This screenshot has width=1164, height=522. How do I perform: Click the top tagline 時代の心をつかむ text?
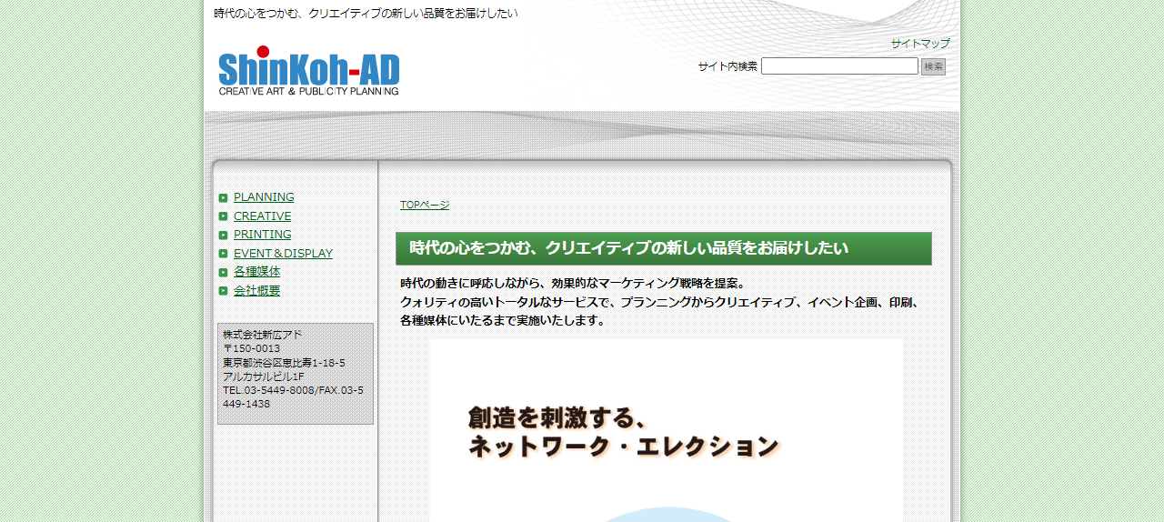366,14
